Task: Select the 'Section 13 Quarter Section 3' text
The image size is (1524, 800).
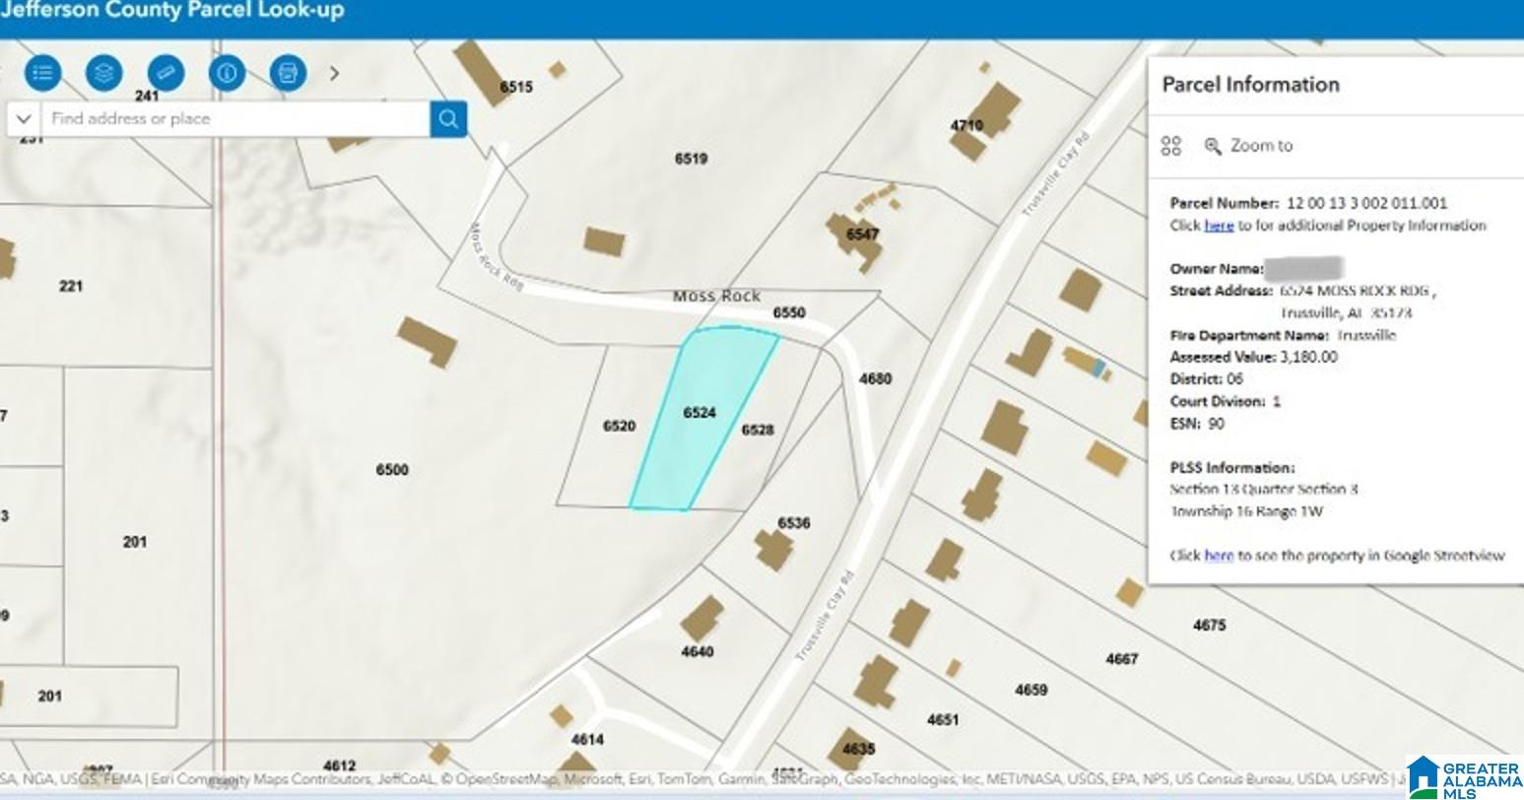Action: point(1264,490)
